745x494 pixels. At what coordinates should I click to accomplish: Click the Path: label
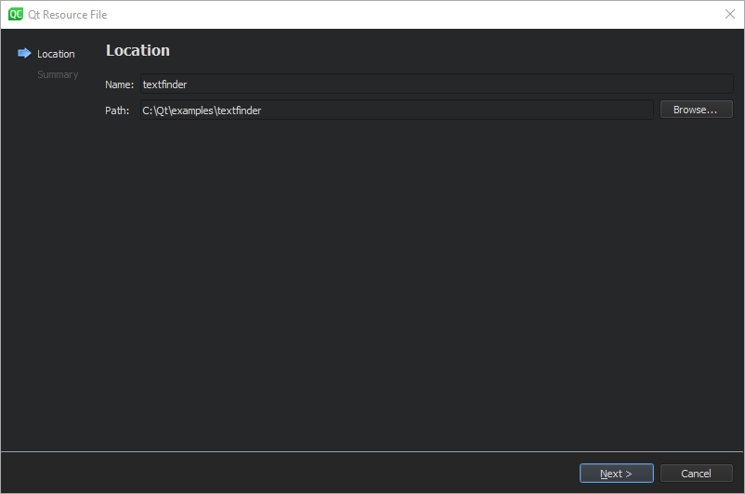[x=117, y=110]
